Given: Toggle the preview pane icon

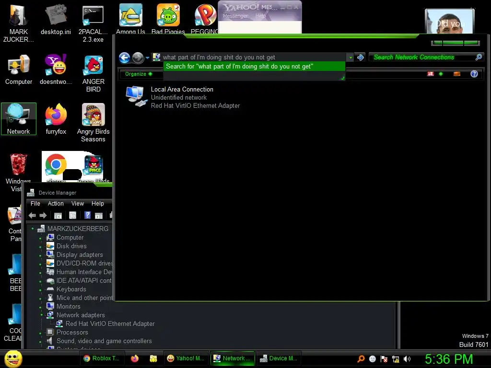Looking at the screenshot, I should [457, 74].
